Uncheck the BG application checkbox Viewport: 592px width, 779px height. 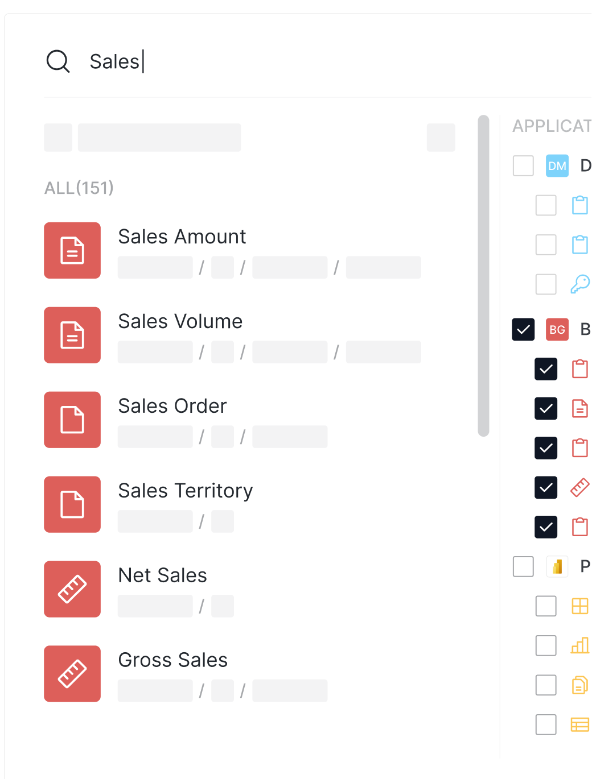tap(523, 329)
